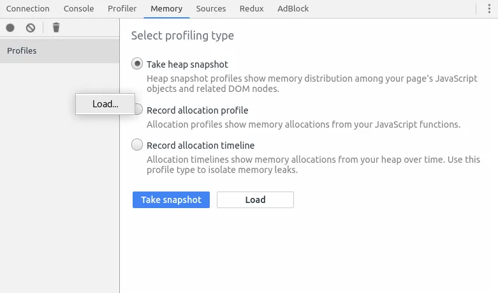The width and height of the screenshot is (498, 293).
Task: Go to the Profiler tab
Action: pos(122,9)
